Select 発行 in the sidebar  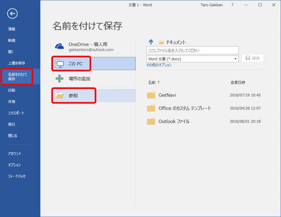coord(12,124)
